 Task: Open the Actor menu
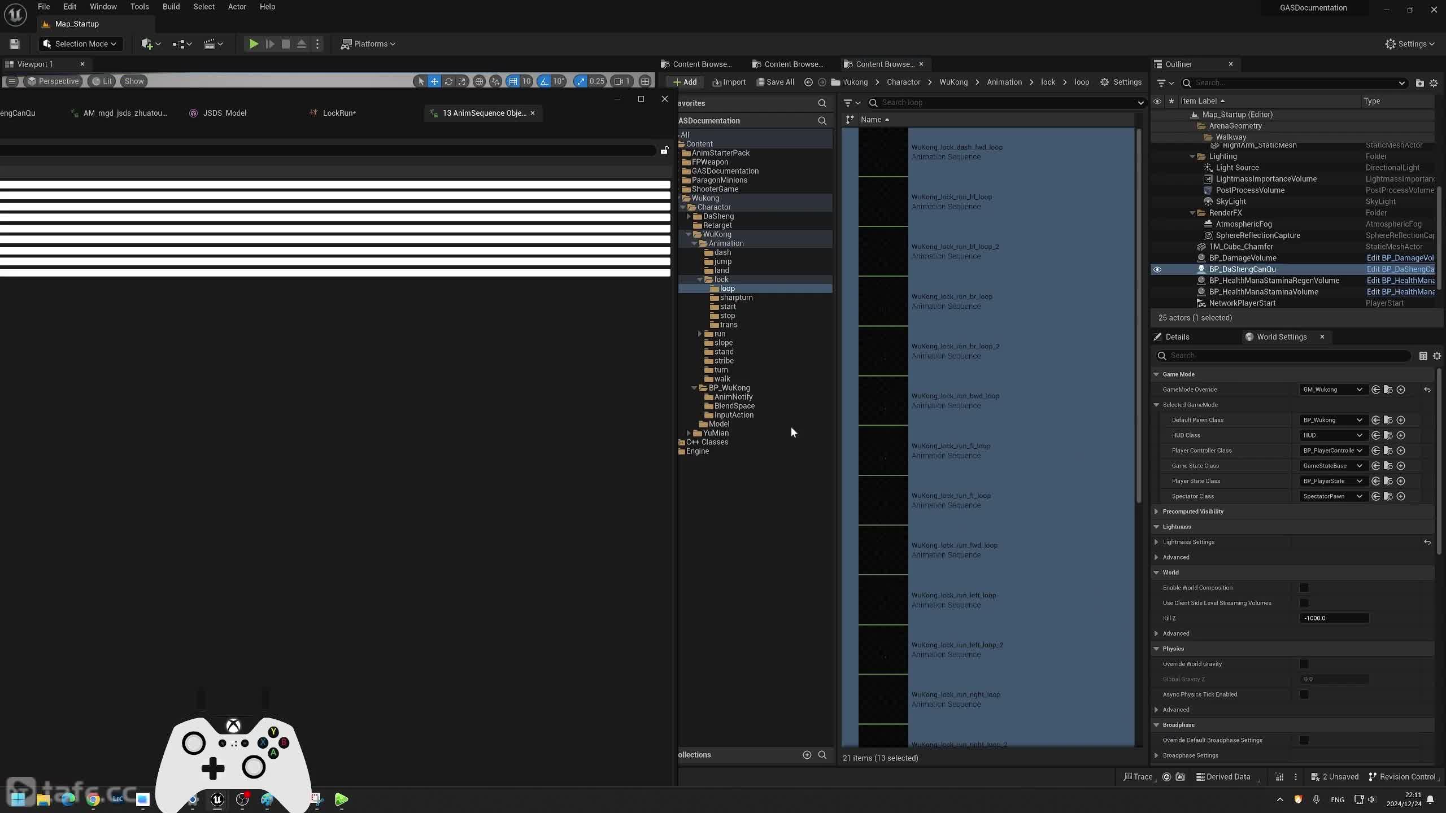tap(237, 7)
